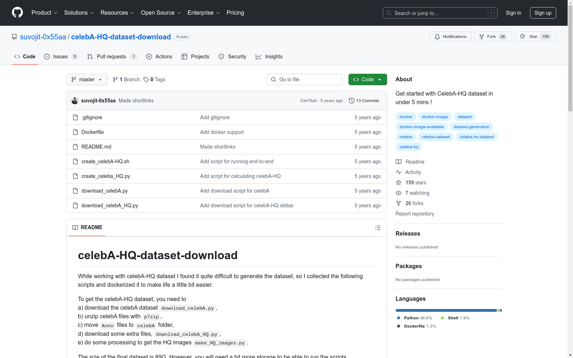Click the Sign in link

[513, 13]
